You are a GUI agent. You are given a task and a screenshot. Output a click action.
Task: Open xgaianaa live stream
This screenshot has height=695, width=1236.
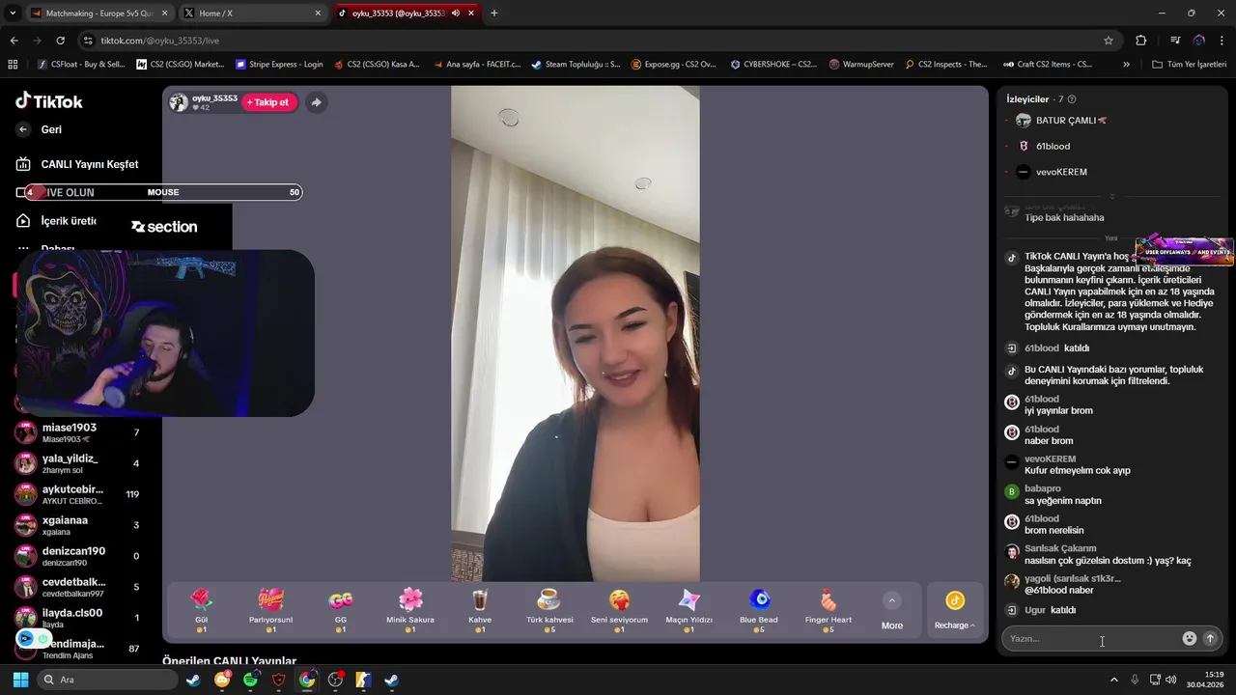[77, 525]
